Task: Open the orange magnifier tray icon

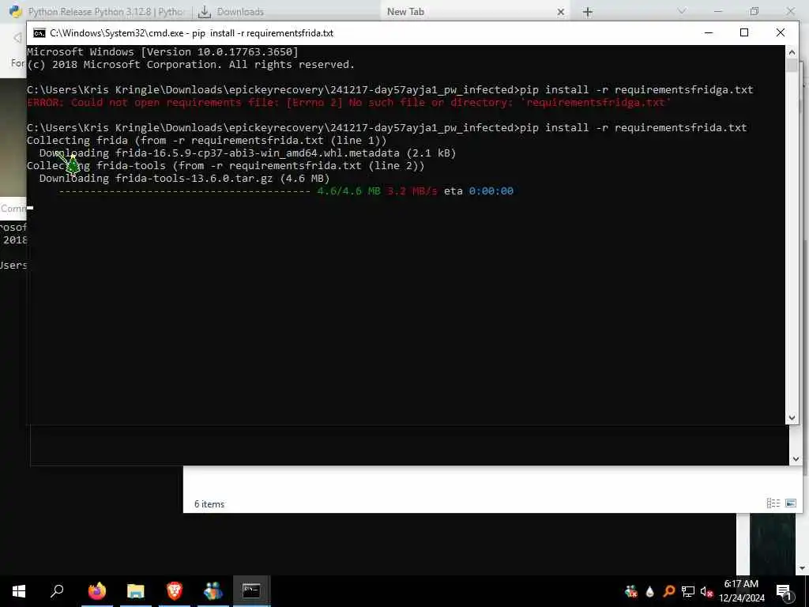Action: click(668, 591)
